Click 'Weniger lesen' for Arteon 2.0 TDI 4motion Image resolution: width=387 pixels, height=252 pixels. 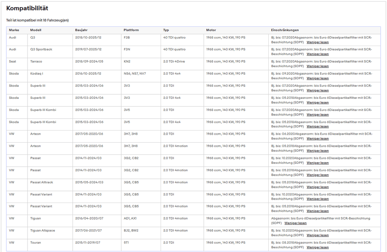click(317, 151)
